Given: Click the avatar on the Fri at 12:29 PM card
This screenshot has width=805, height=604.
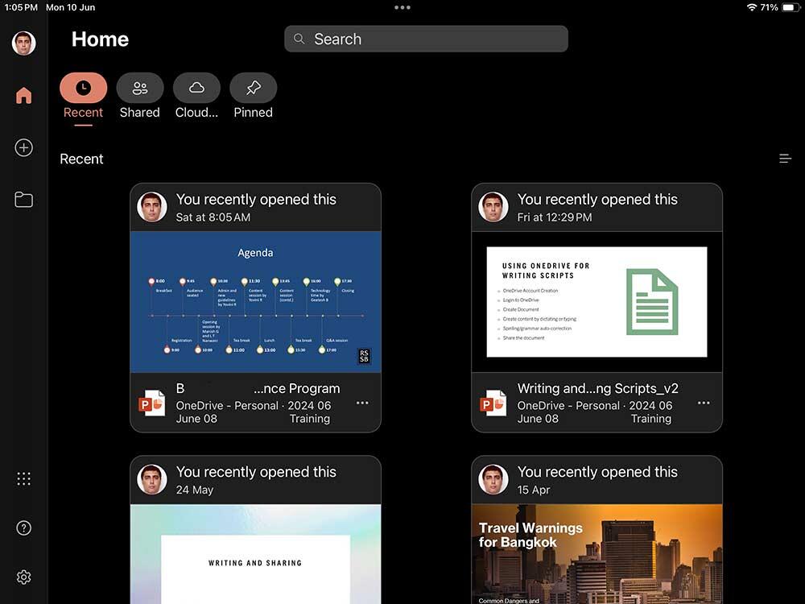Looking at the screenshot, I should click(493, 207).
